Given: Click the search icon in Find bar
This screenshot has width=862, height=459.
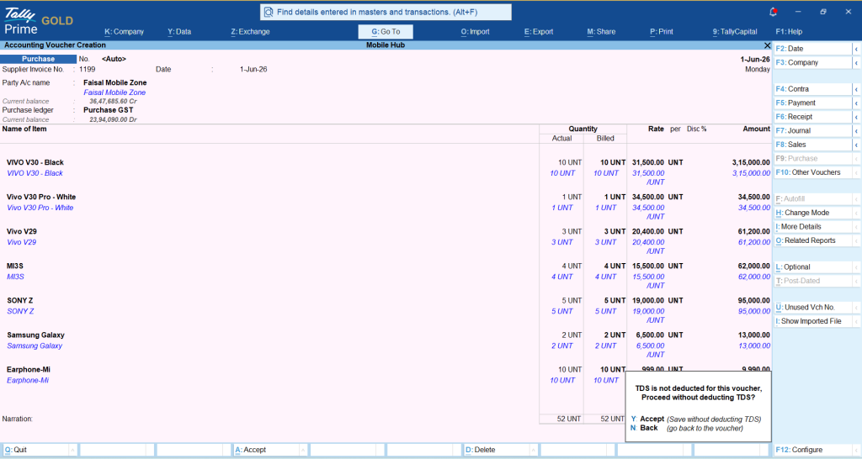Looking at the screenshot, I should coord(269,12).
